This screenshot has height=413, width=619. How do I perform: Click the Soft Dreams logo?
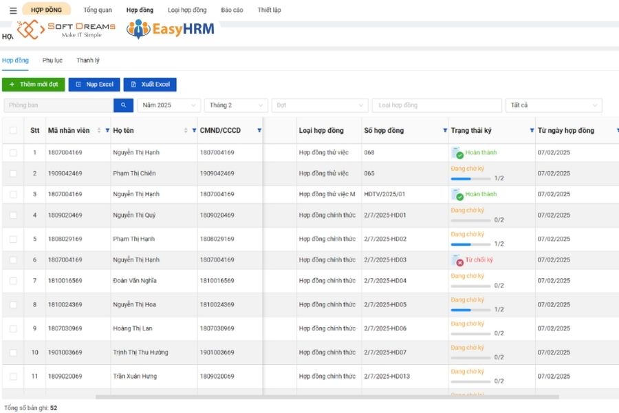[x=66, y=30]
